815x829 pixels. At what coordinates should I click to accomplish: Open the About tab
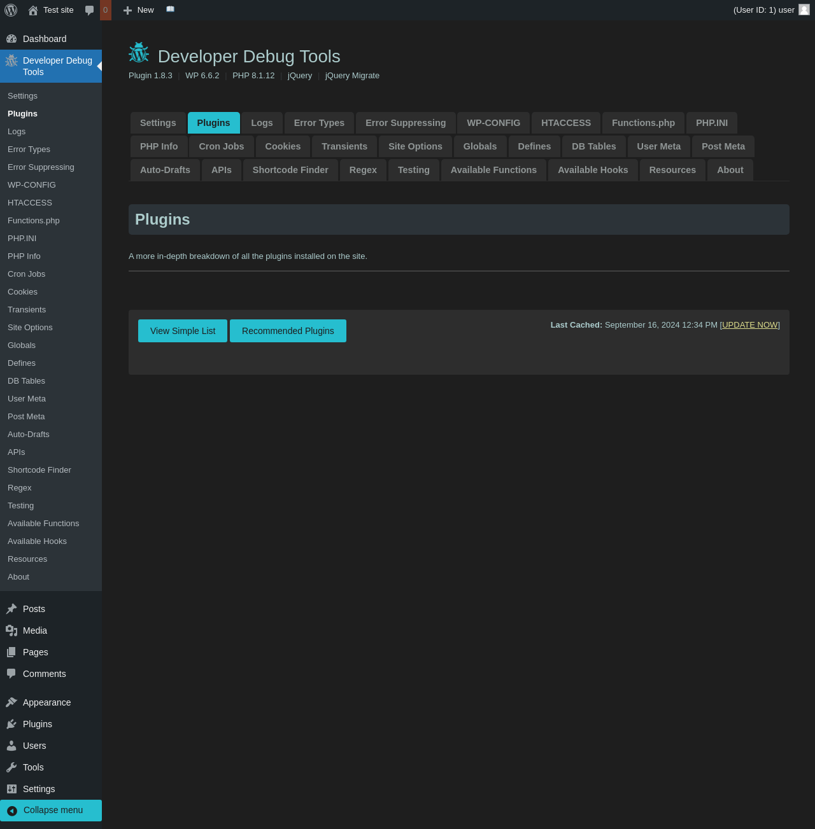[730, 170]
